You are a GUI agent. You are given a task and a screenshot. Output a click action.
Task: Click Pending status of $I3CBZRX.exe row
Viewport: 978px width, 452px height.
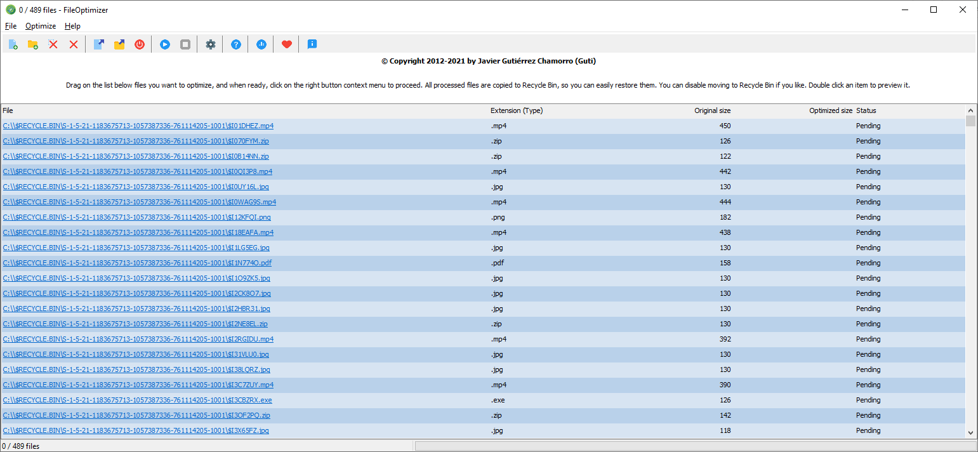pyautogui.click(x=868, y=400)
